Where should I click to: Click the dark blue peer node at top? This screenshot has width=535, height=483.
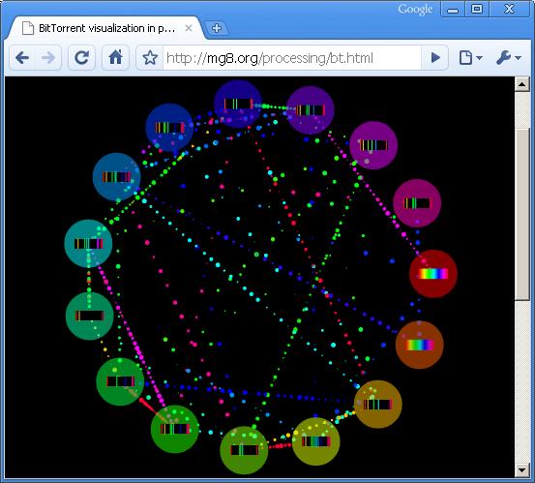coord(238,104)
